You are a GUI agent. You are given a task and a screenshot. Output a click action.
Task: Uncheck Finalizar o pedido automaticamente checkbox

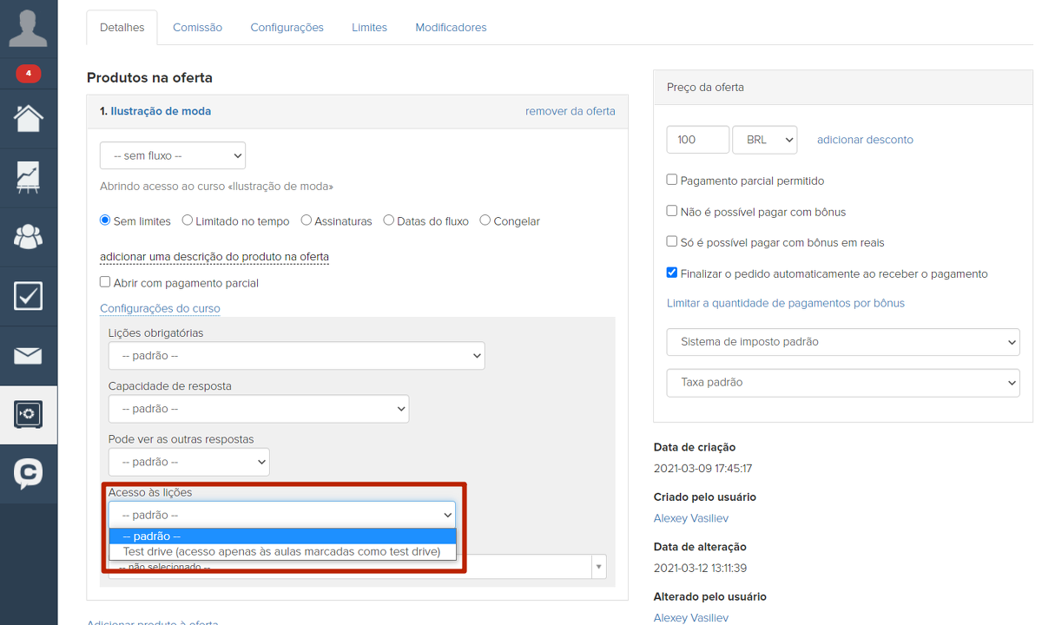click(x=672, y=273)
